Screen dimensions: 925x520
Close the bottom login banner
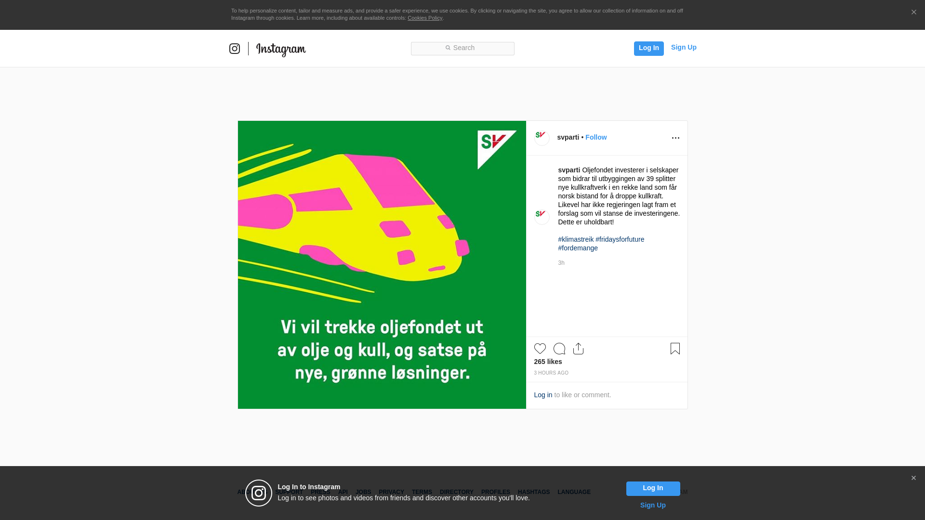point(913,478)
